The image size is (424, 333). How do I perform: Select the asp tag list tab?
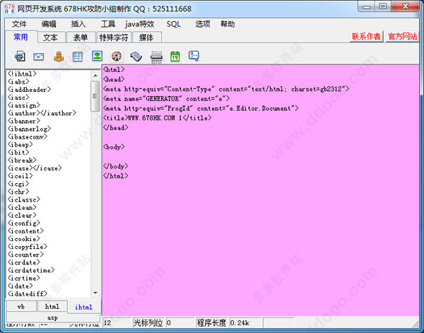pyautogui.click(x=52, y=317)
